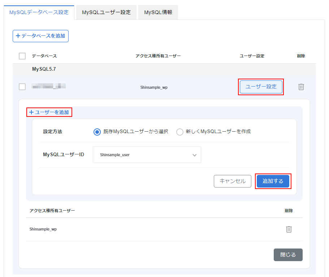Switch to the MySQLユーザー設定 tab
This screenshot has width=329, height=277.
click(x=106, y=12)
